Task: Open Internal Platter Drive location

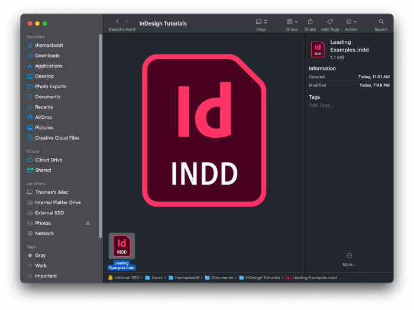Action: 59,203
